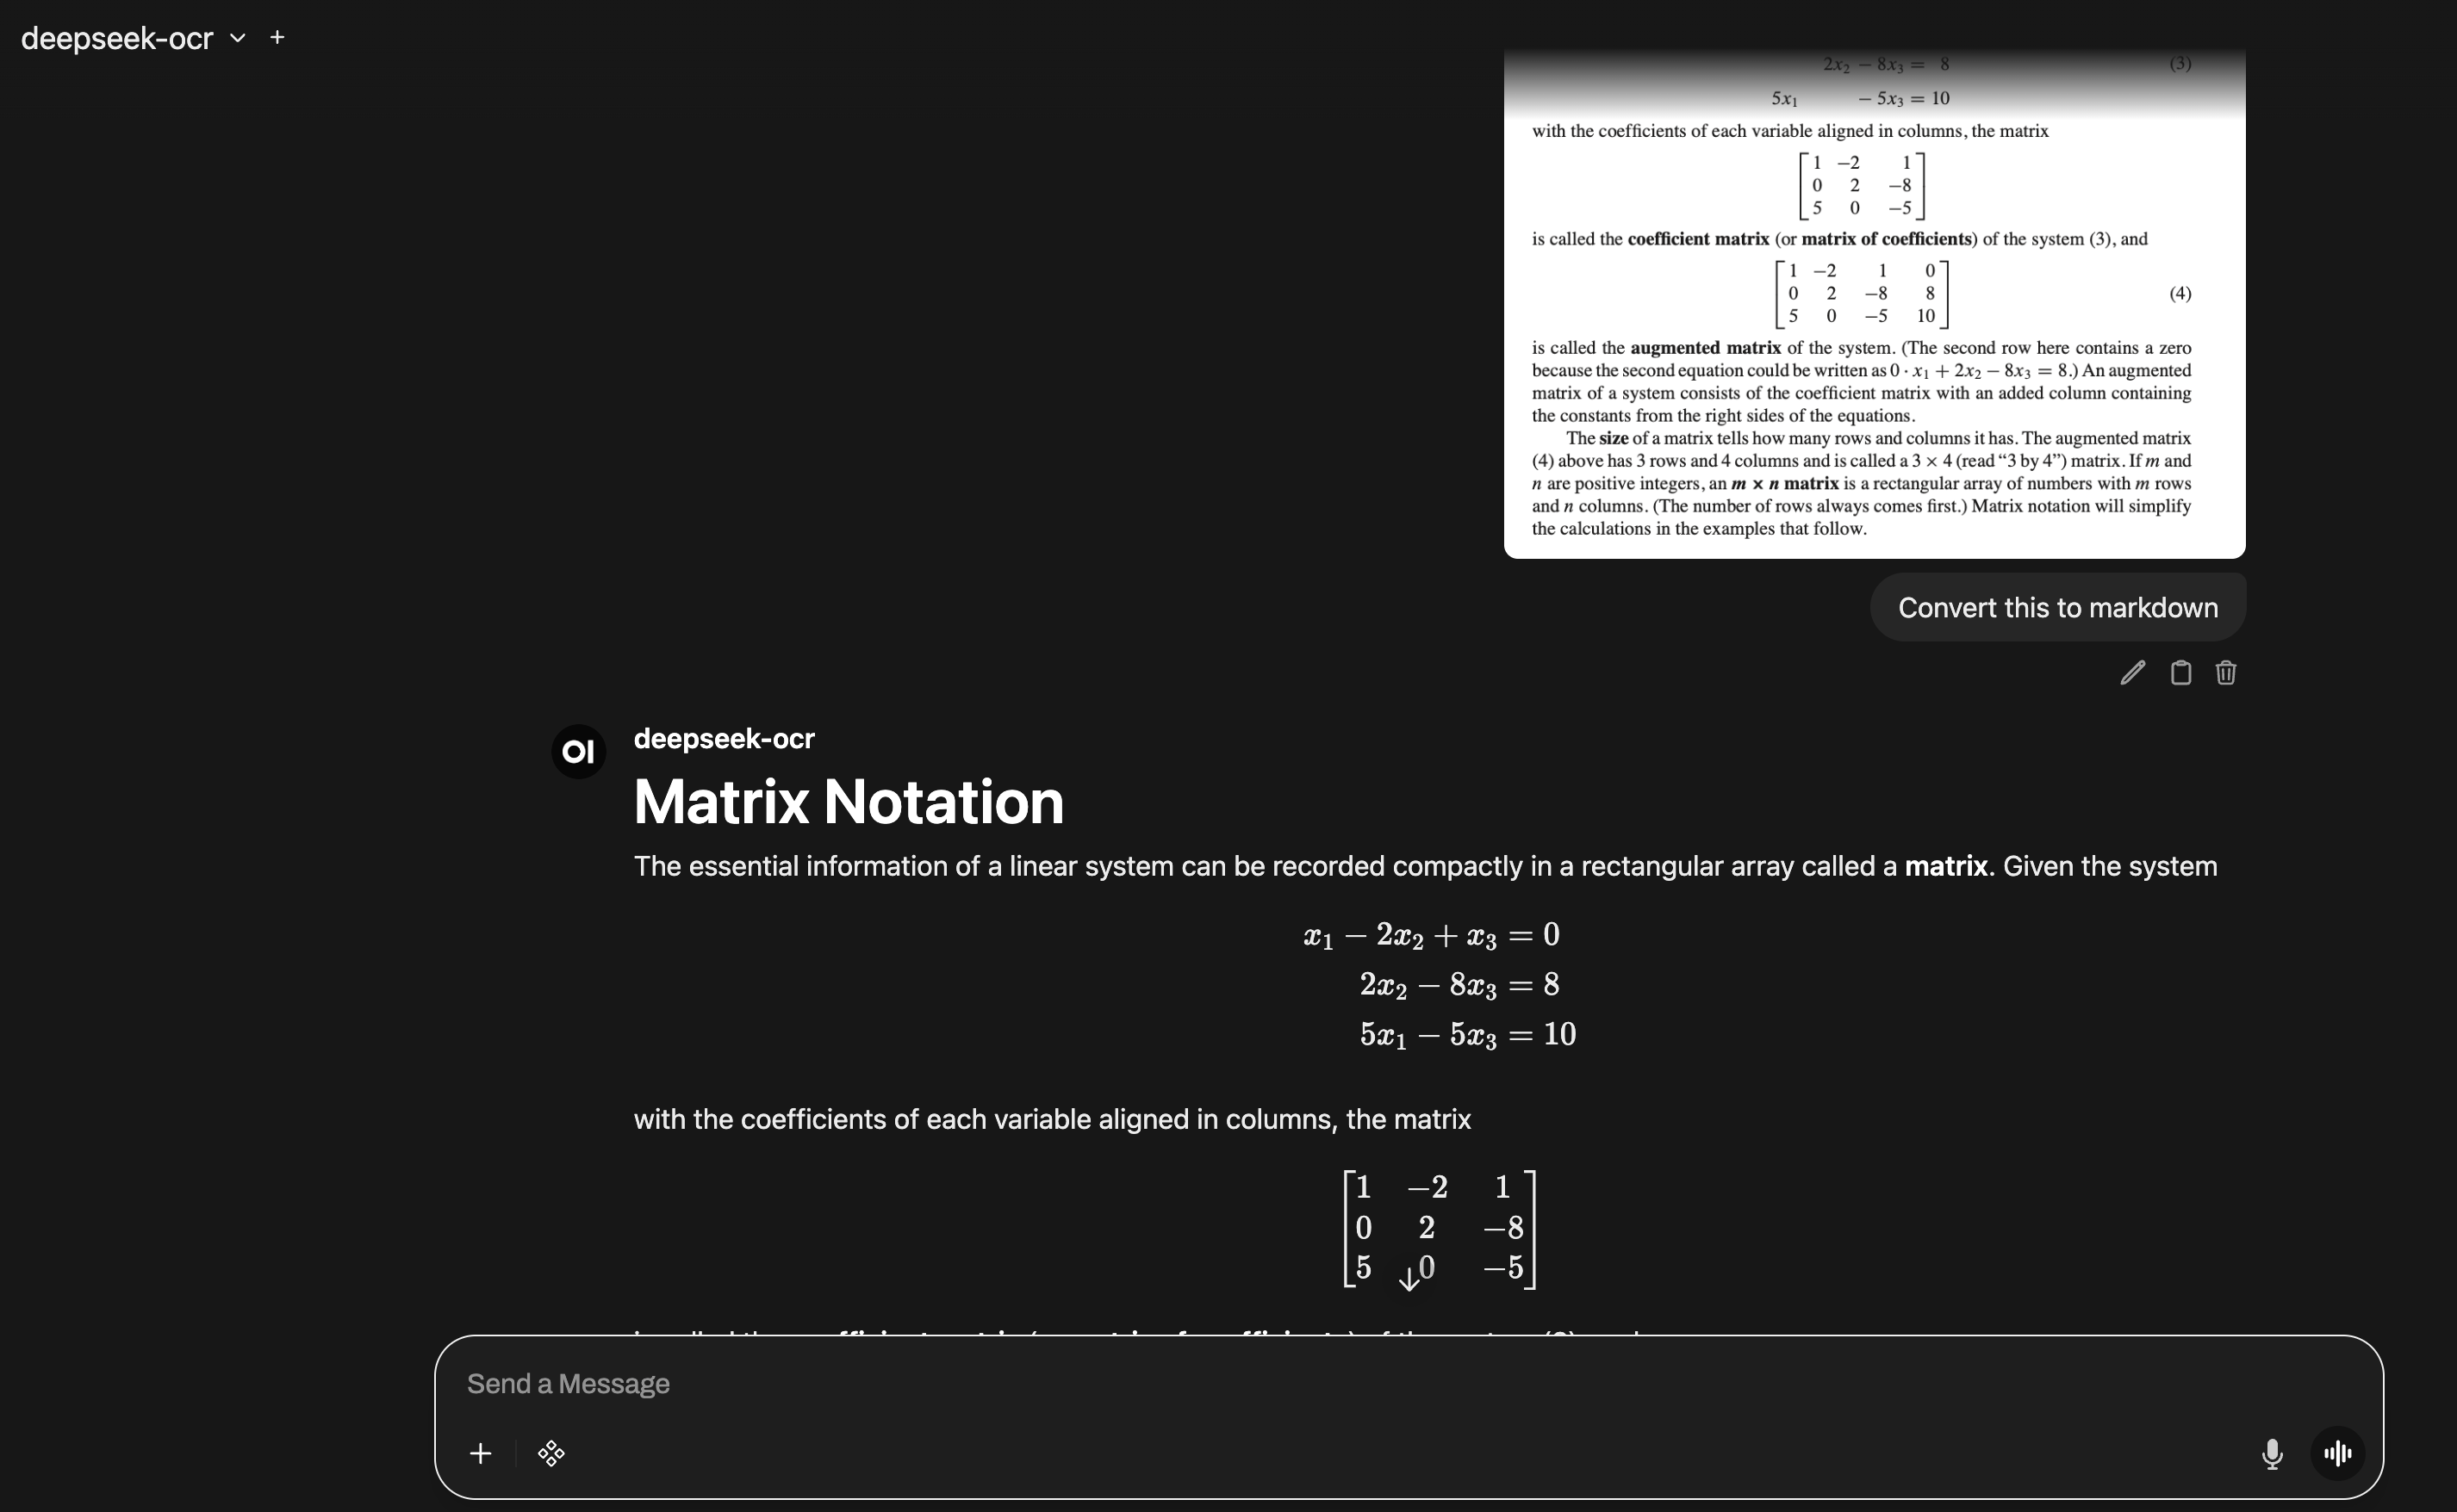This screenshot has height=1512, width=2457.
Task: Edit the user message with pencil icon
Action: pos(2132,673)
